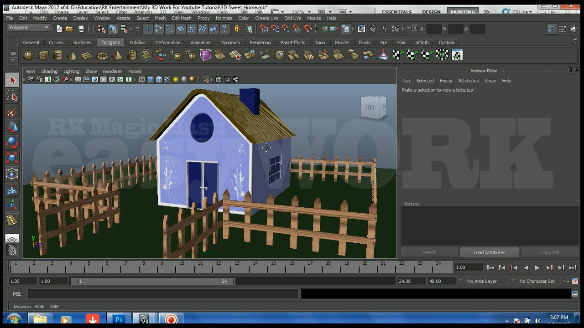Create a polygon pipe from shelf
Screen dimensions: 584x328
[x=131, y=56]
